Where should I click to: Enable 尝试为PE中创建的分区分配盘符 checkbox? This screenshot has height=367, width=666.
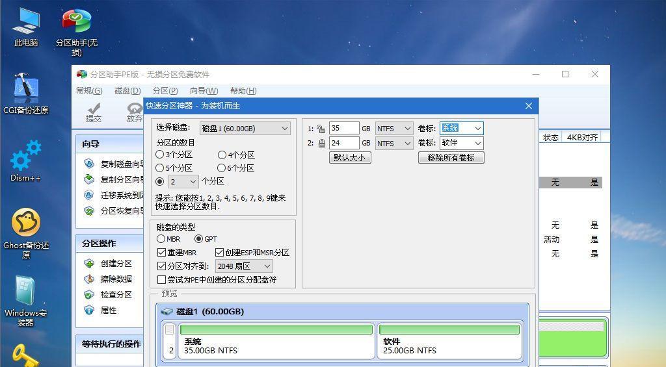(161, 279)
